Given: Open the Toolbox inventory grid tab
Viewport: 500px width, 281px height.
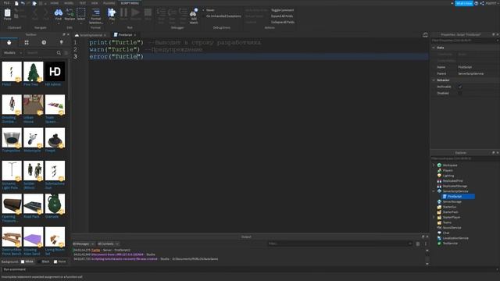Looking at the screenshot, I should coord(27,42).
